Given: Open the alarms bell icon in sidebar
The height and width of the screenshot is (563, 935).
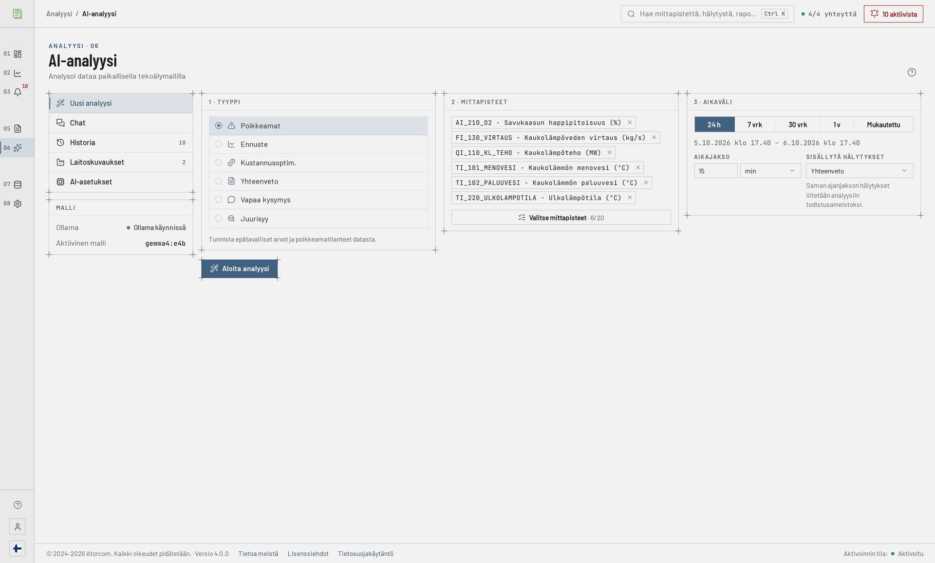Looking at the screenshot, I should click(18, 92).
